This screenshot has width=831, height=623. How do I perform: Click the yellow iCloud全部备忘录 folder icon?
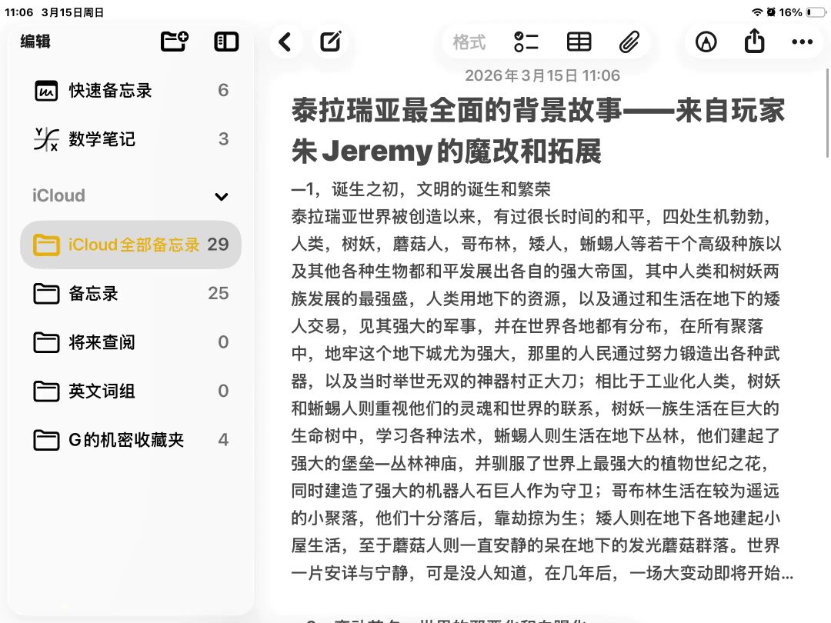point(46,245)
